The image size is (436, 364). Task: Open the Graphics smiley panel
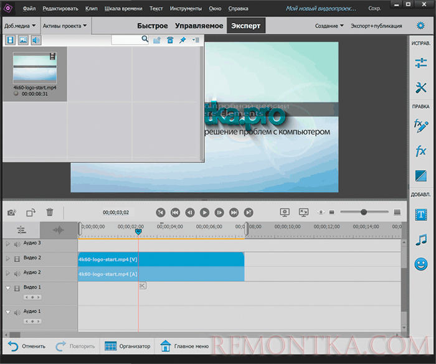coord(421,264)
